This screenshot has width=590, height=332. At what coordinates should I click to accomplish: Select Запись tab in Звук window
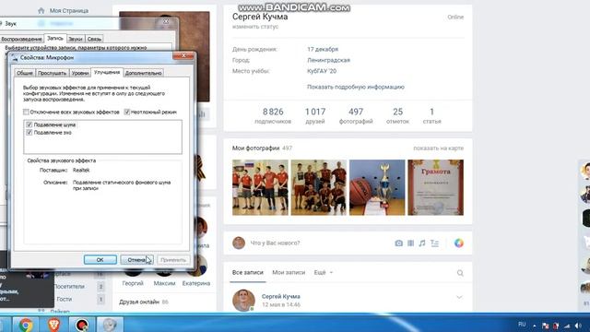click(55, 38)
